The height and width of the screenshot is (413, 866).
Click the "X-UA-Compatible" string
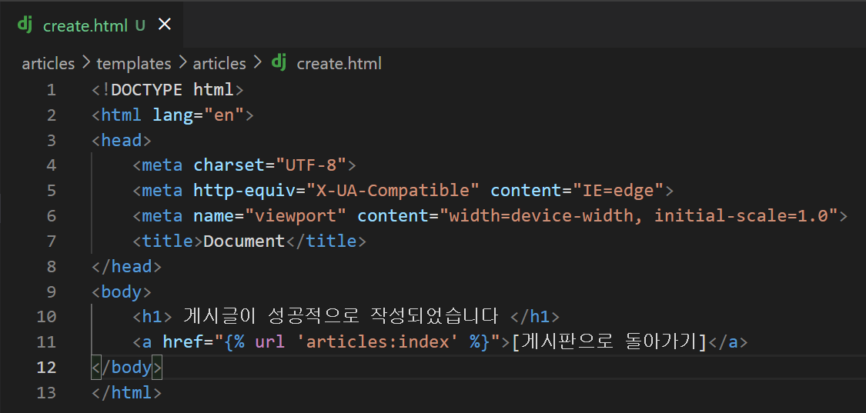(x=393, y=191)
